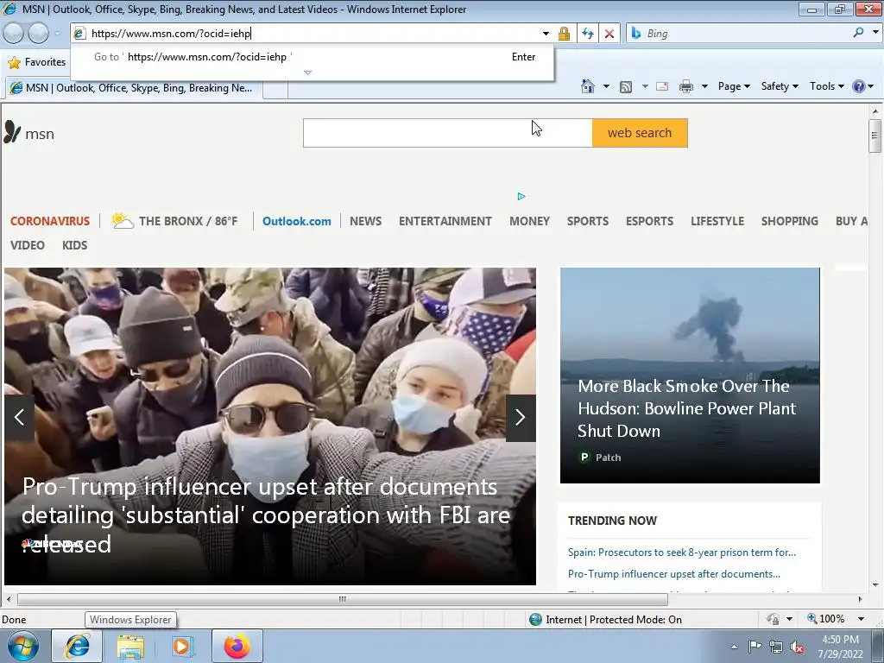This screenshot has width=884, height=663.
Task: Click the Refresh page icon
Action: coord(588,34)
